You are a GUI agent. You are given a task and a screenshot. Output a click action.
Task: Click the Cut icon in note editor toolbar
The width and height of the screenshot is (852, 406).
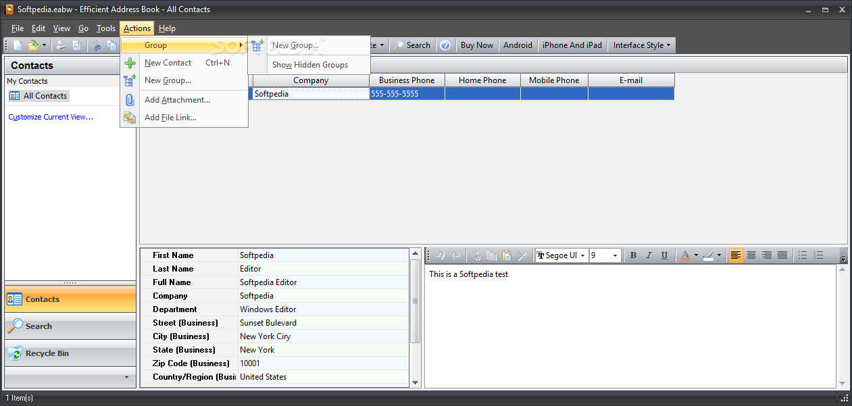coord(476,255)
